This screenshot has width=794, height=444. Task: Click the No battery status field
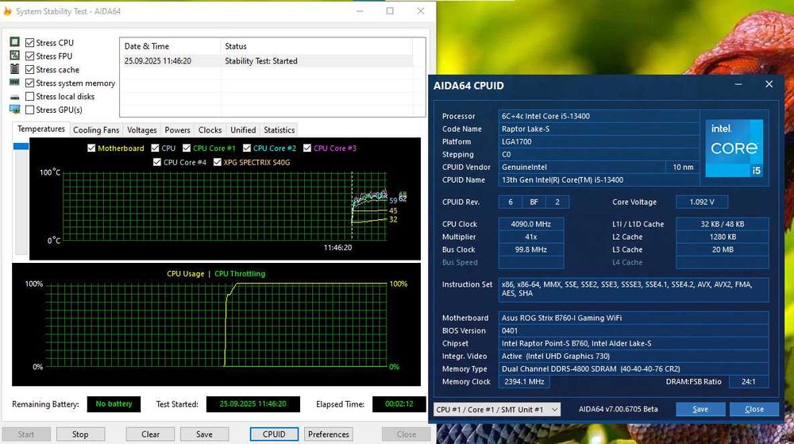pos(114,404)
